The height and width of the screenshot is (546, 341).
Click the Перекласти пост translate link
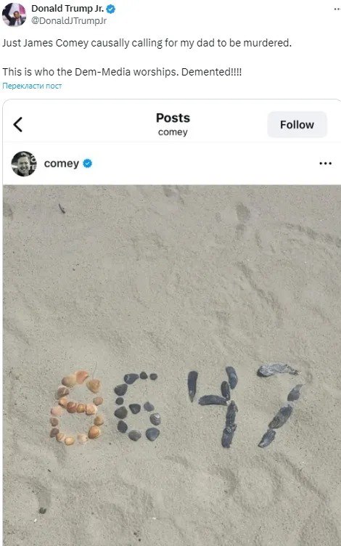pyautogui.click(x=32, y=86)
